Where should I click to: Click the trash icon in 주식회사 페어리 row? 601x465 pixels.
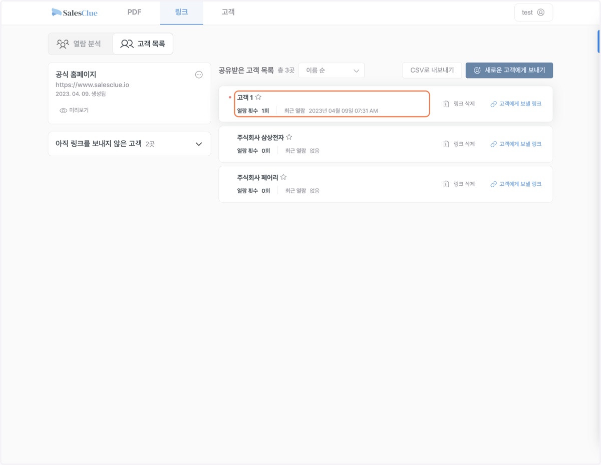[x=446, y=184]
